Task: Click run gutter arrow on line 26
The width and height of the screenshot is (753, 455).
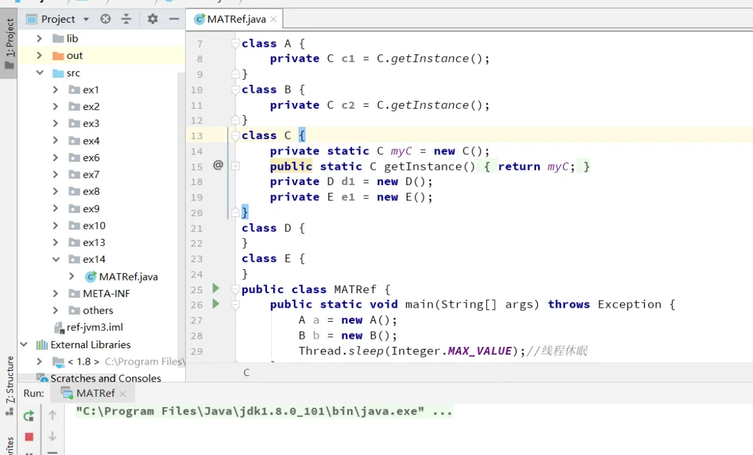Action: [216, 303]
